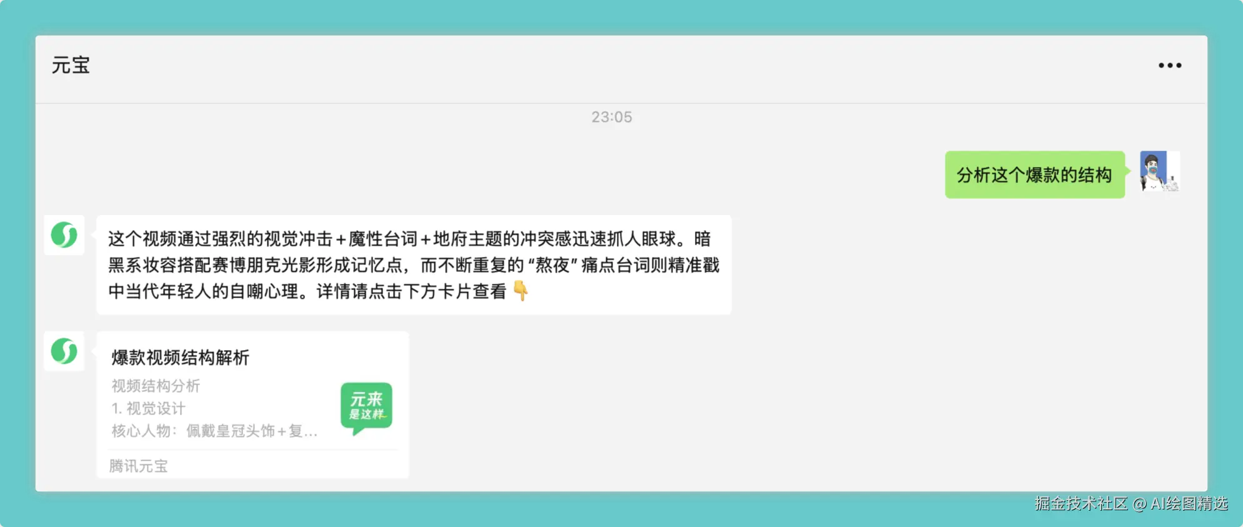
Task: Click the 详情请点击下方卡片查看 text
Action: pyautogui.click(x=411, y=291)
